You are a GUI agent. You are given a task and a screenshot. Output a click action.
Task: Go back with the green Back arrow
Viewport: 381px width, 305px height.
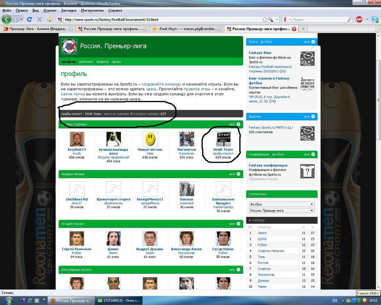7,19
